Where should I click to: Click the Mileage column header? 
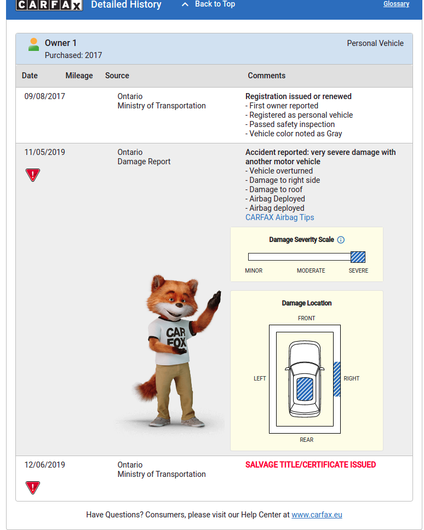(79, 76)
